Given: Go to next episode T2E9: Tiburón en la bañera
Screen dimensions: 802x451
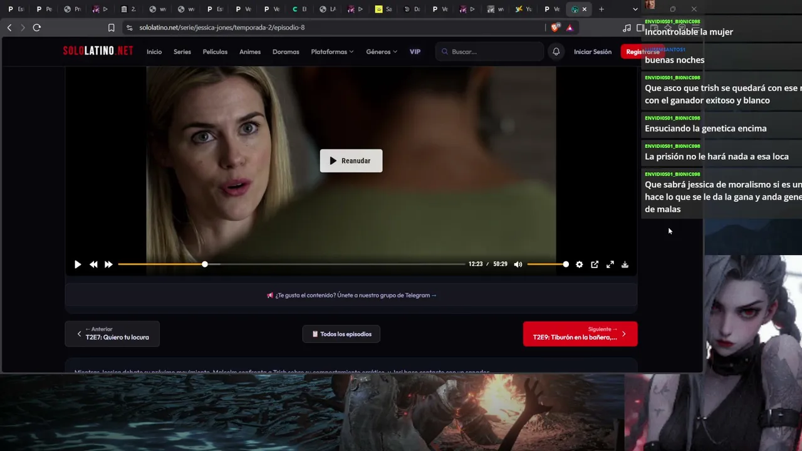Looking at the screenshot, I should 580,334.
